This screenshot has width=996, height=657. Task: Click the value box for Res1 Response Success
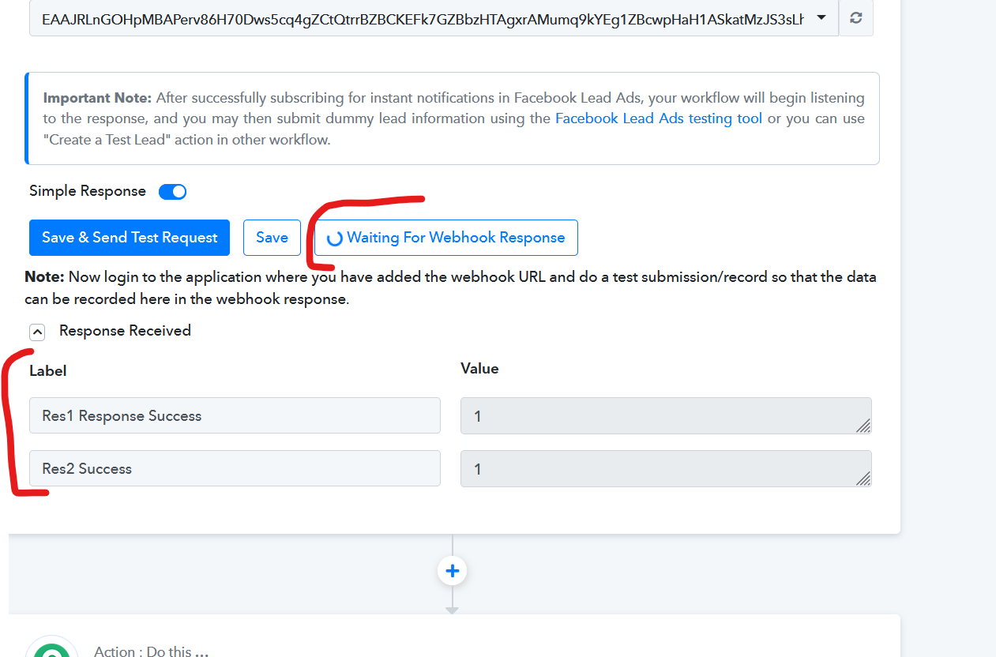pos(666,415)
